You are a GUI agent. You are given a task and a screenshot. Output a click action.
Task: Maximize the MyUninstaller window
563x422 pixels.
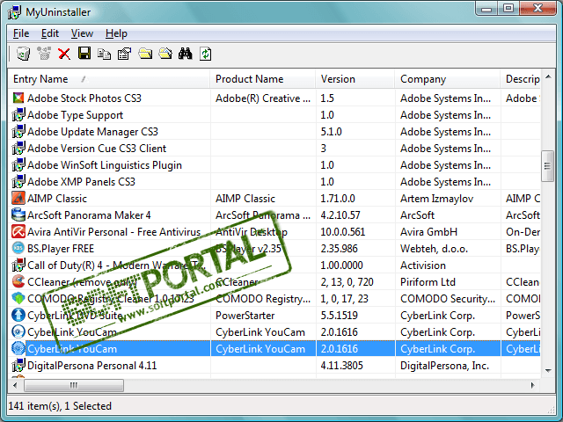click(x=508, y=8)
